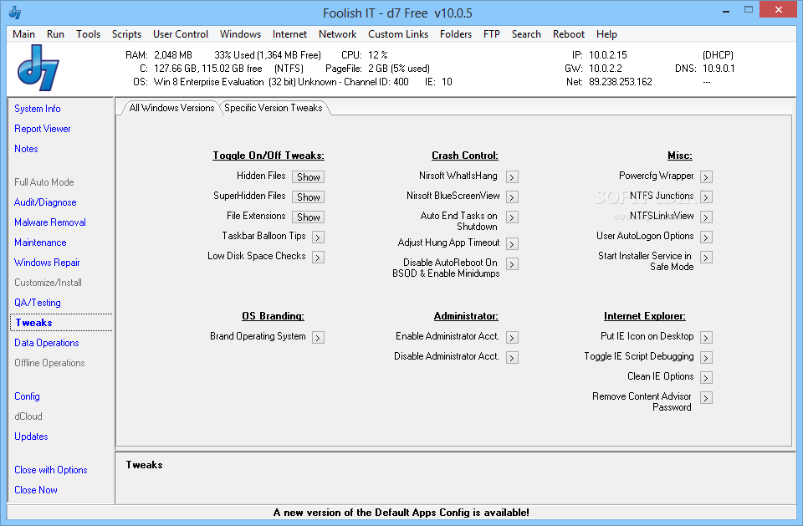Click Enable Administrator Acct. arrow button
Viewport: 803px width, 526px height.
pyautogui.click(x=512, y=338)
